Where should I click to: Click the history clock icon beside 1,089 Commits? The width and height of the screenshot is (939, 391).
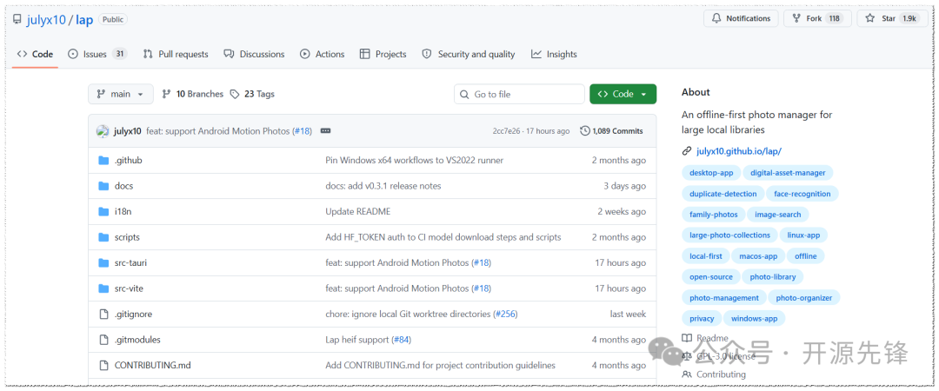pos(585,131)
